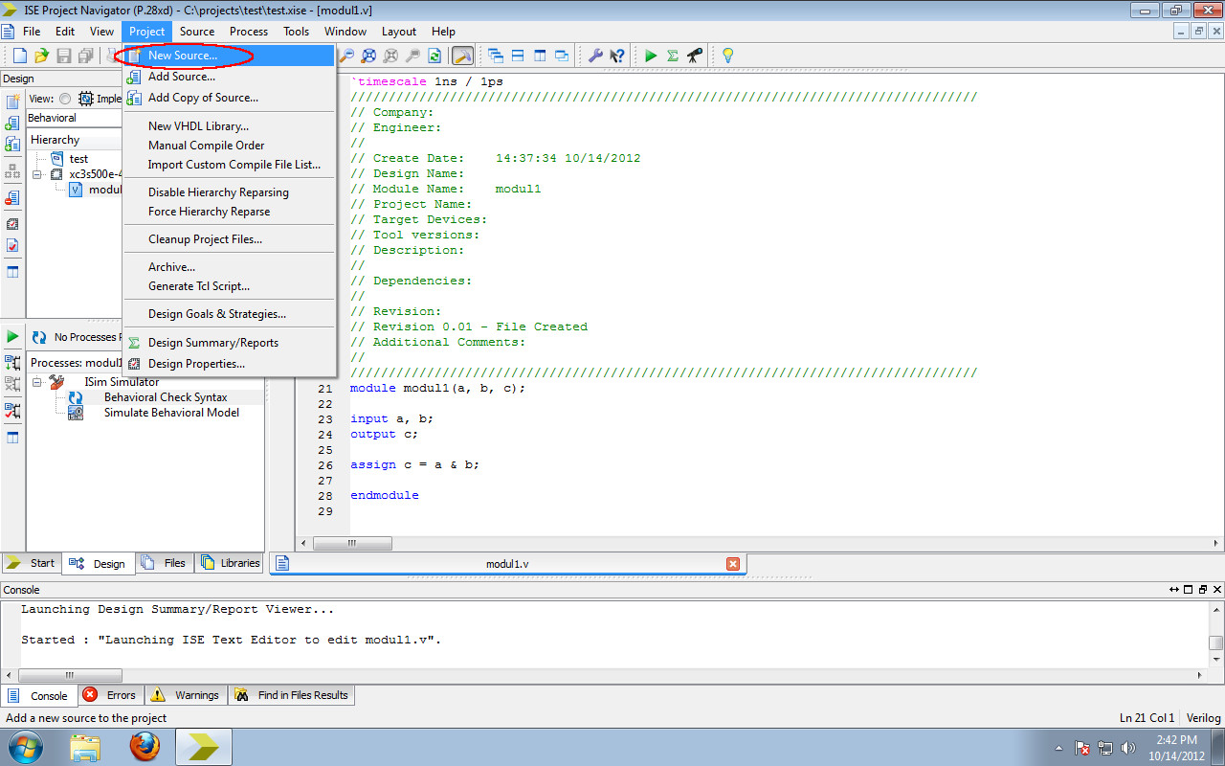Image resolution: width=1225 pixels, height=766 pixels.
Task: Open Language Templates via the lightbulb icon
Action: click(x=726, y=56)
